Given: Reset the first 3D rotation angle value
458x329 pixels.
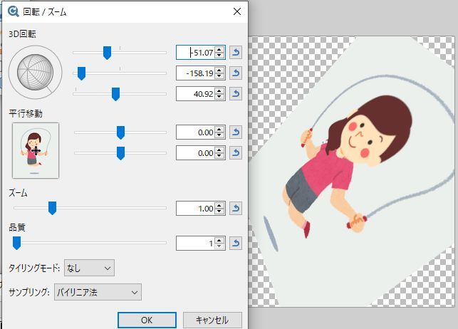Looking at the screenshot, I should pyautogui.click(x=236, y=52).
